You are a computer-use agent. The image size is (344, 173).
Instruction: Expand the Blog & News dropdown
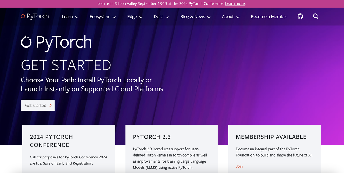pyautogui.click(x=195, y=17)
